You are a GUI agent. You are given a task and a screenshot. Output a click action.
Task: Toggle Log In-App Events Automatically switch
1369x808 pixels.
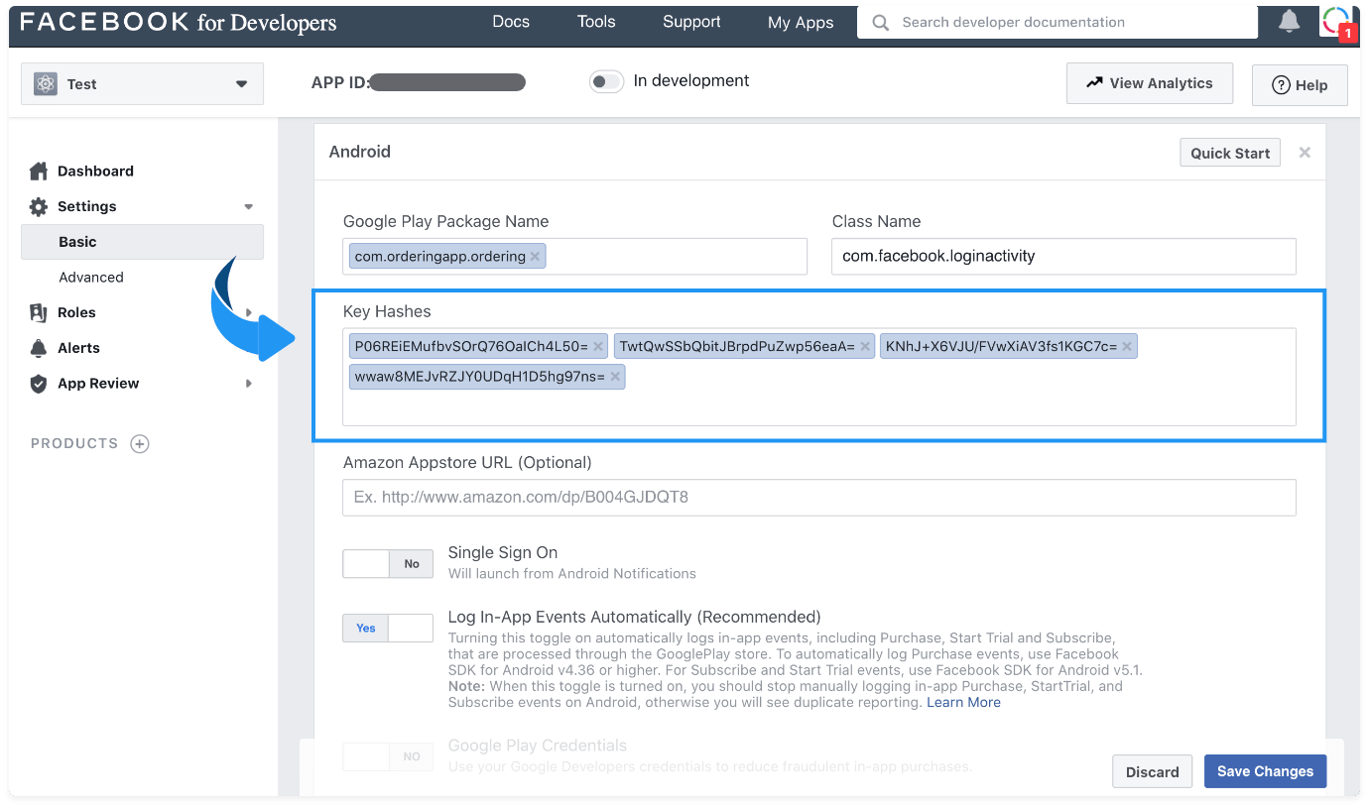(x=388, y=628)
